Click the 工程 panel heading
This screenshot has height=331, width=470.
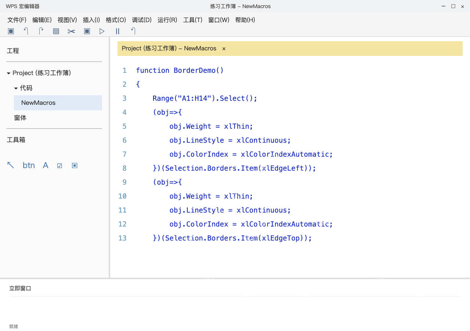[13, 51]
